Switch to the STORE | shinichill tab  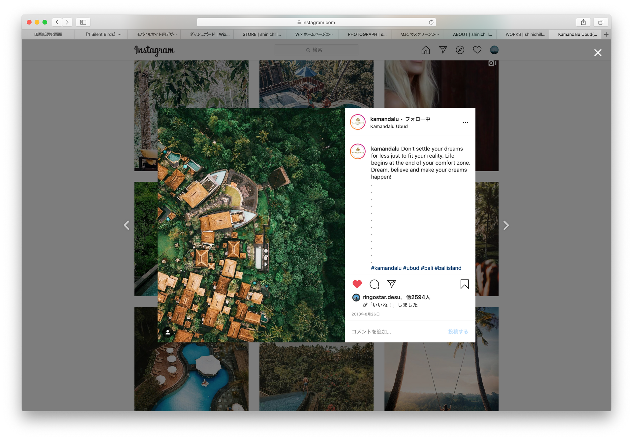[260, 34]
